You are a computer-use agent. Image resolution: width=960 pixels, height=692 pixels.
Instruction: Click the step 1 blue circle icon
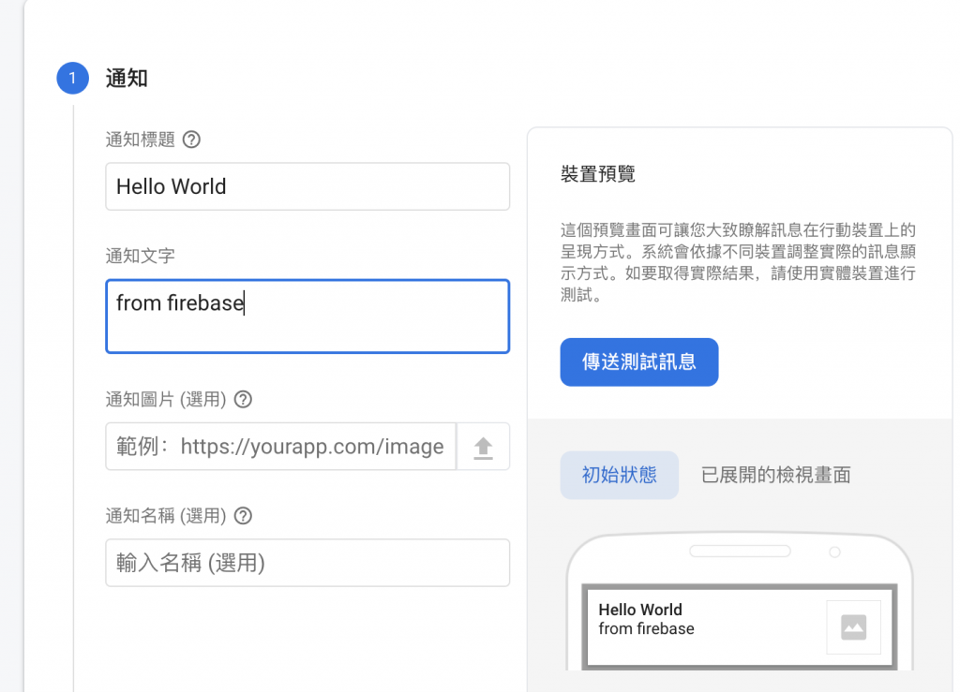73,79
